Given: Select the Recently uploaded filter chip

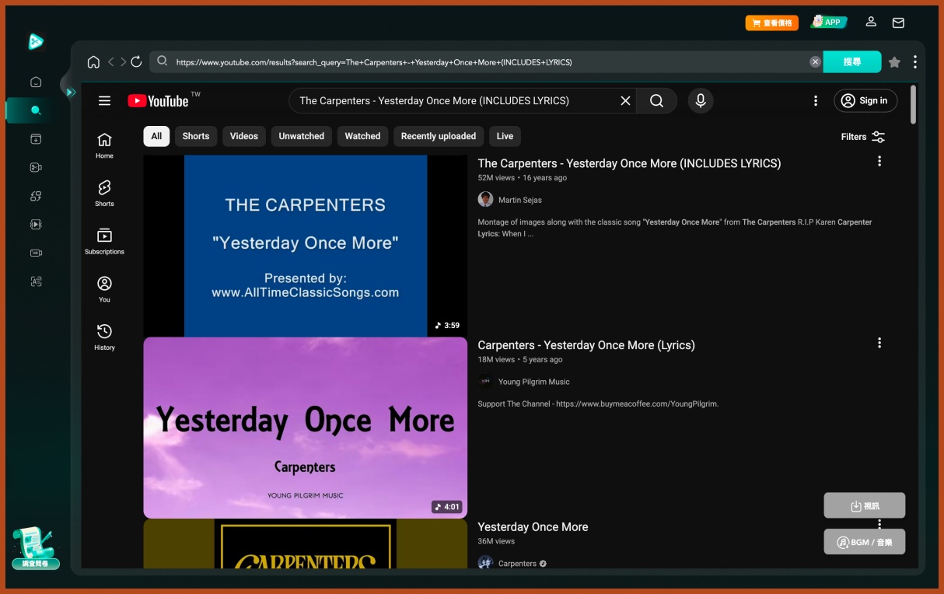Looking at the screenshot, I should [438, 136].
